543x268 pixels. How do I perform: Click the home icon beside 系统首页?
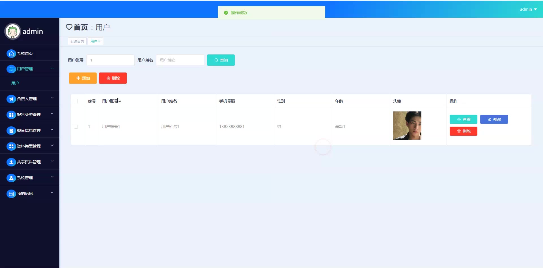coord(11,54)
